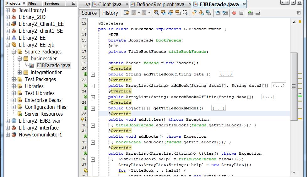This screenshot has width=308, height=177.
Task: Select the Nowykomunikator1 project
Action: [40, 135]
